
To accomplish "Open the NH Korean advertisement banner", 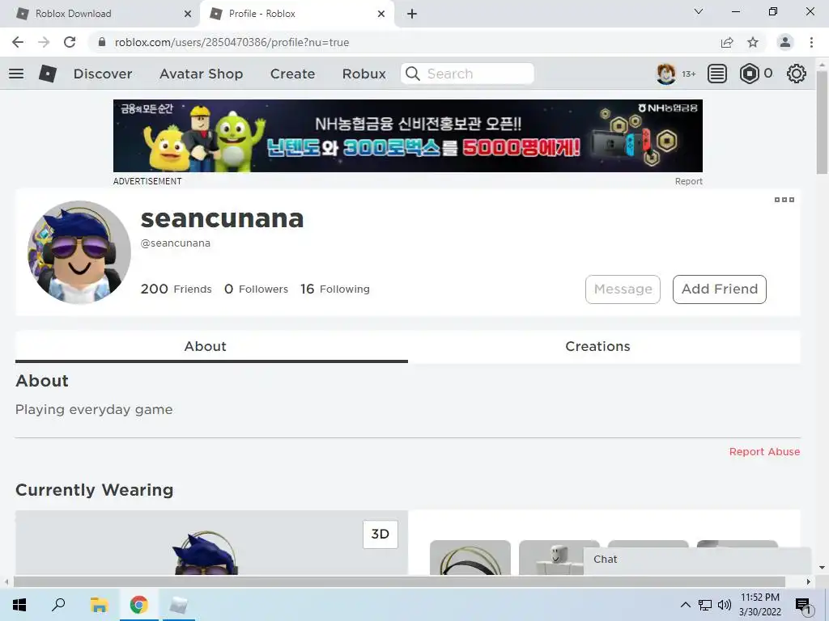I will click(408, 136).
